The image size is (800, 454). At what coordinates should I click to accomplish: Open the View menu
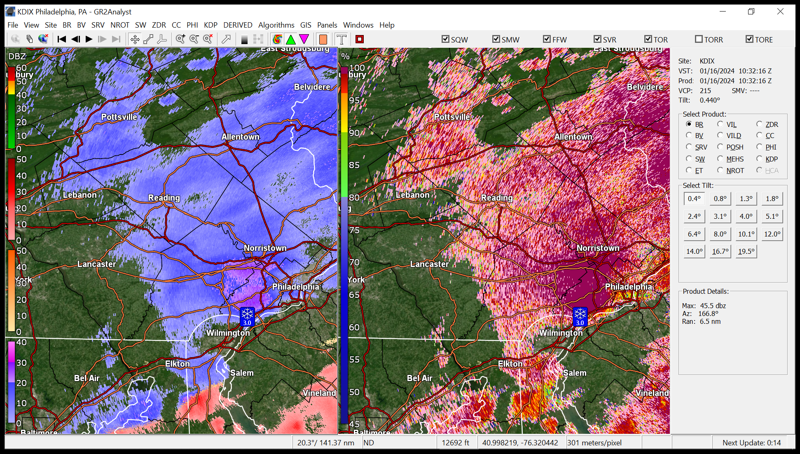(x=31, y=25)
